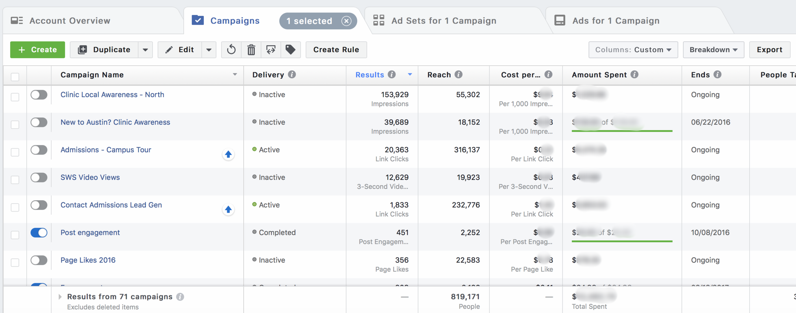Click the import/export chat icon beside the trash

click(271, 50)
